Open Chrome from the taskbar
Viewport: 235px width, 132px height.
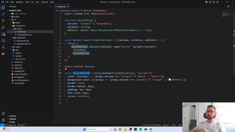120,129
